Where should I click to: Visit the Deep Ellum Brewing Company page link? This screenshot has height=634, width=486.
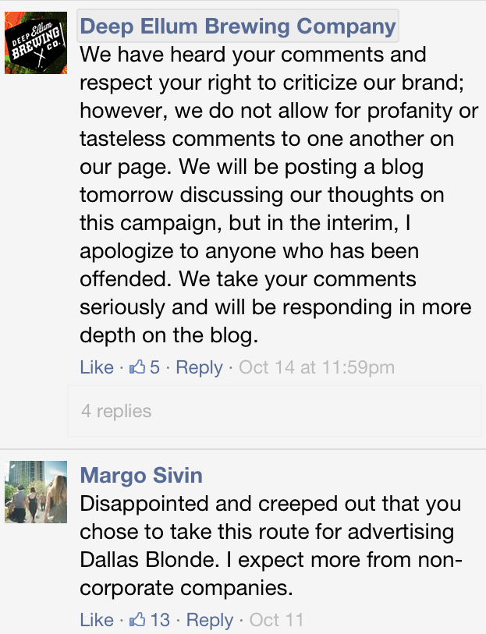[x=238, y=27]
